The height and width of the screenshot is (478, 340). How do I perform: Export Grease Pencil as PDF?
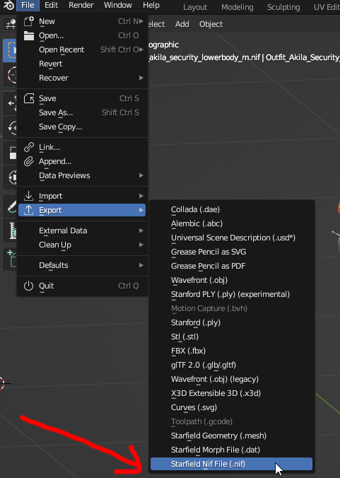(x=232, y=266)
